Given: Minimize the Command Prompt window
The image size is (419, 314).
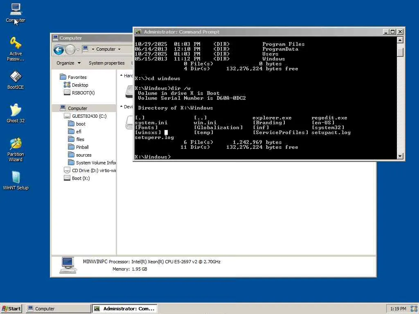Looking at the screenshot, I should 386,32.
